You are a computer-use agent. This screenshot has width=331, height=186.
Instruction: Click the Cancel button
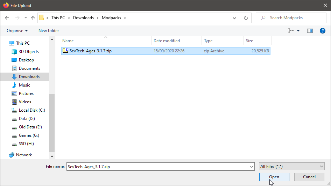309,177
